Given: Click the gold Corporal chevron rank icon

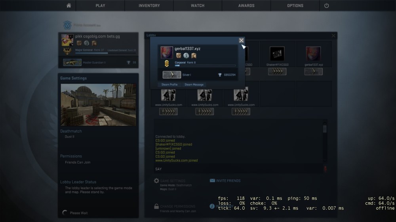Looking at the screenshot, I should [167, 63].
